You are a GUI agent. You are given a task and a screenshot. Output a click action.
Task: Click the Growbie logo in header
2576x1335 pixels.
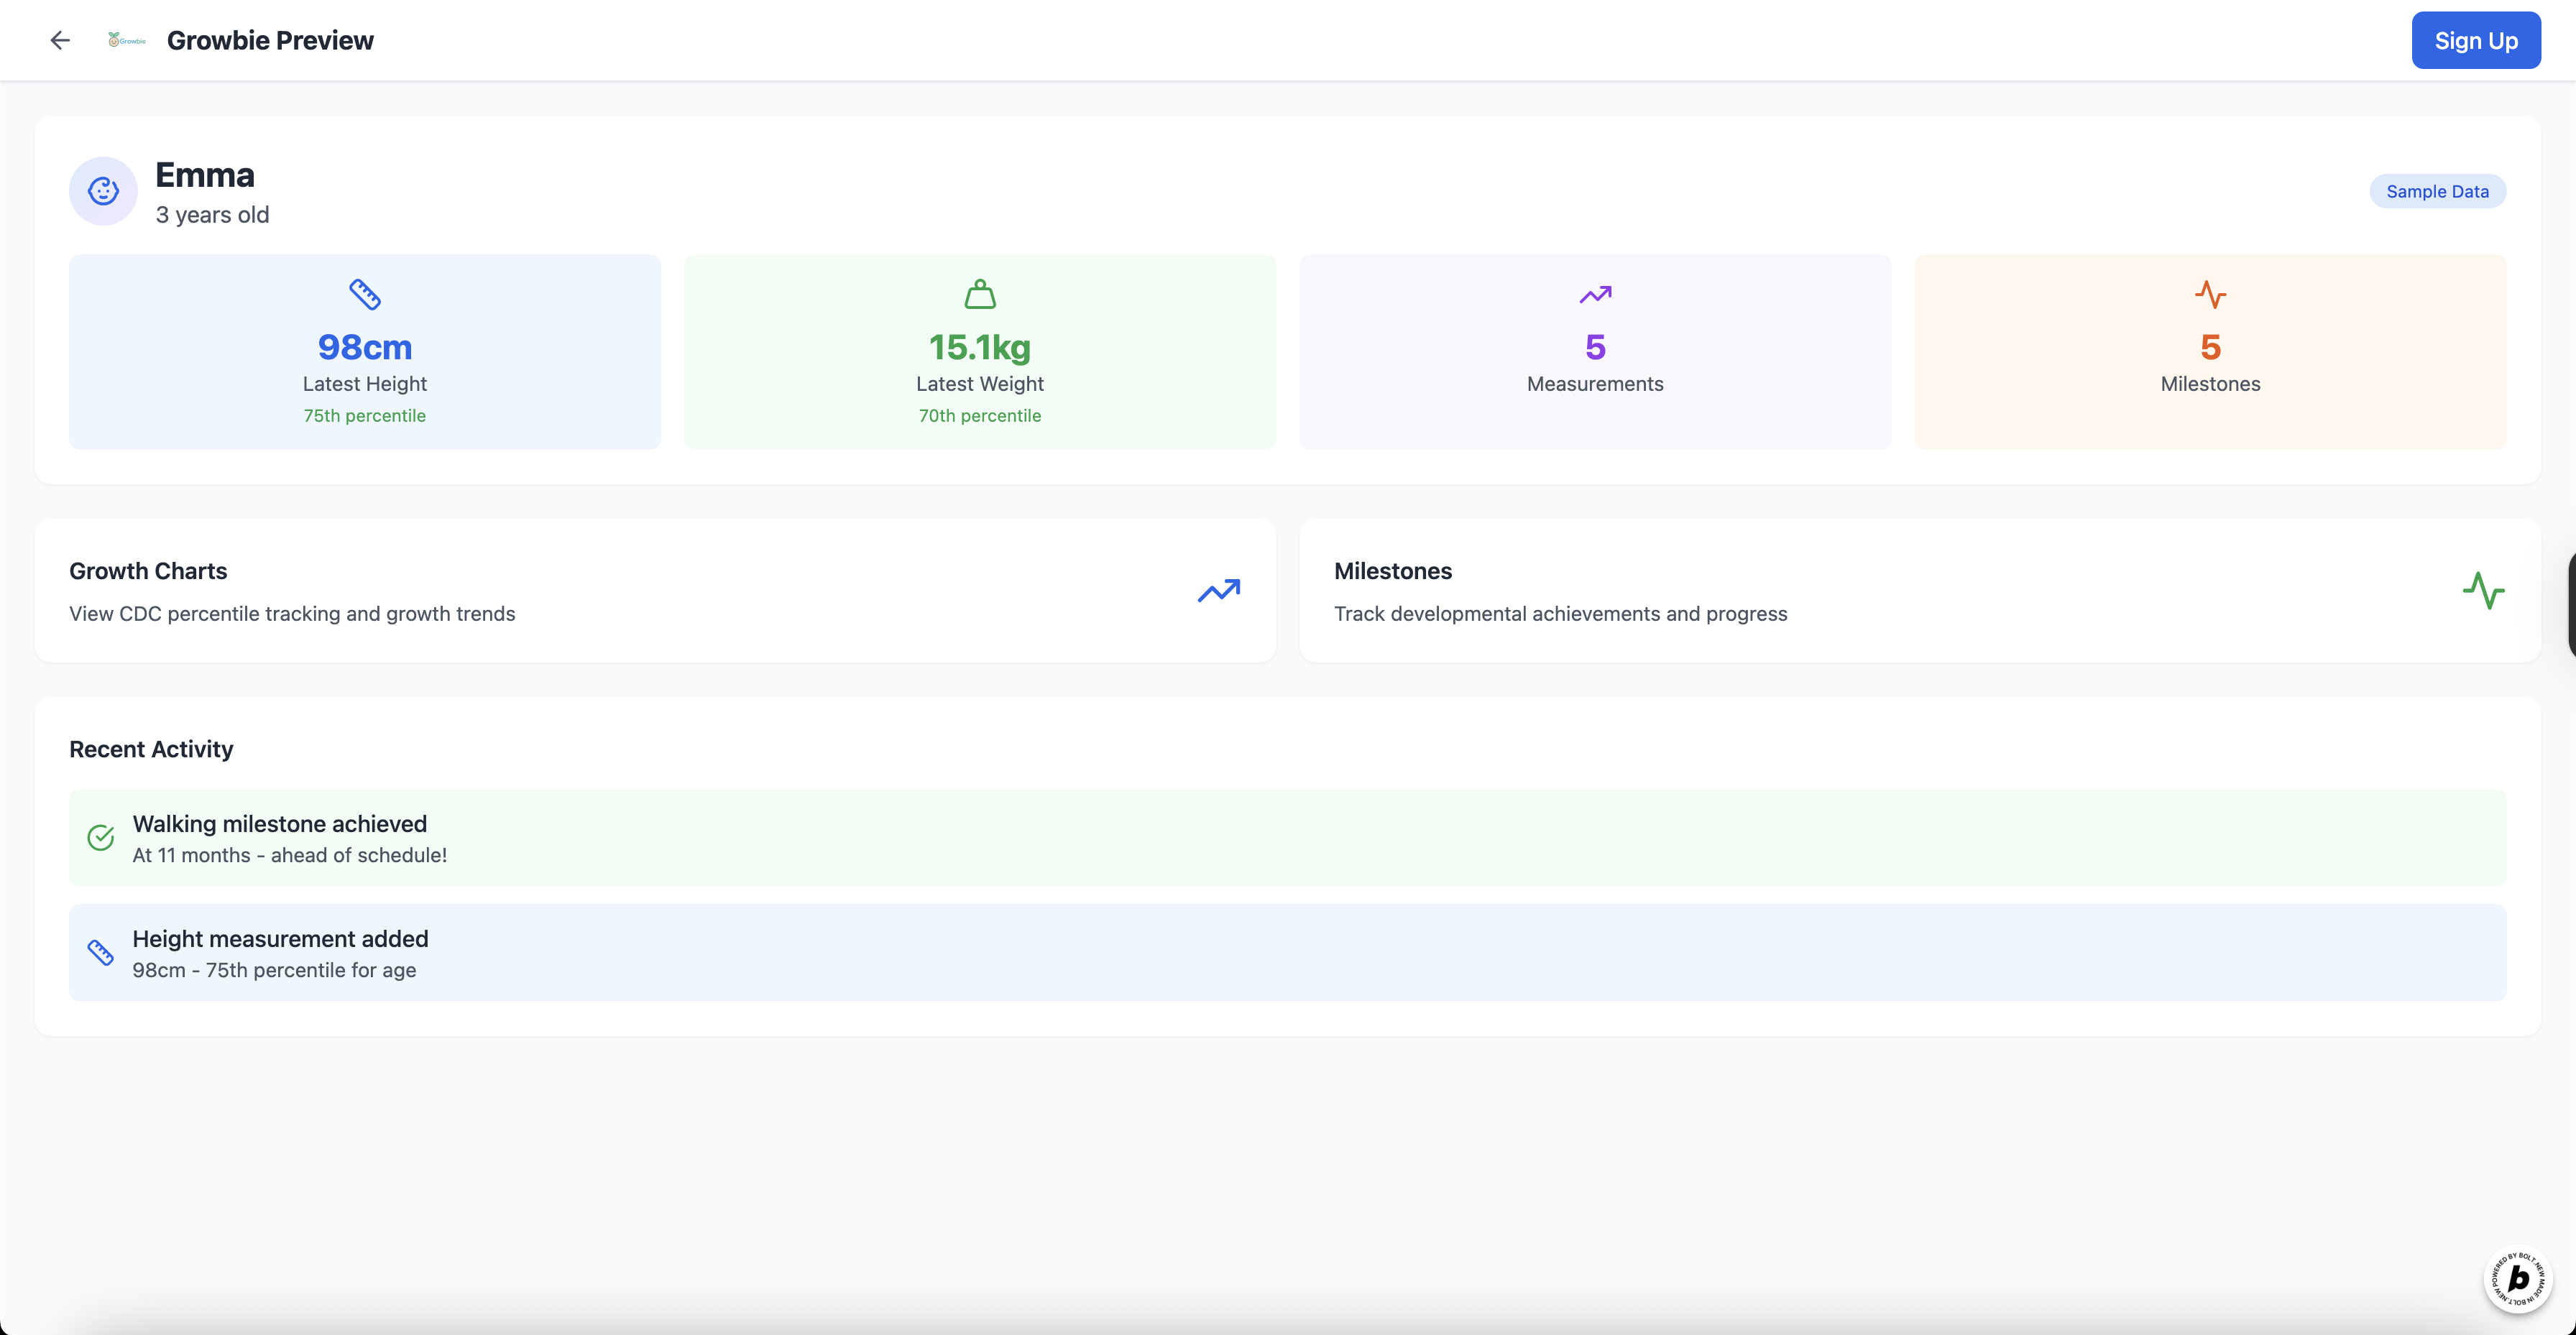point(127,40)
